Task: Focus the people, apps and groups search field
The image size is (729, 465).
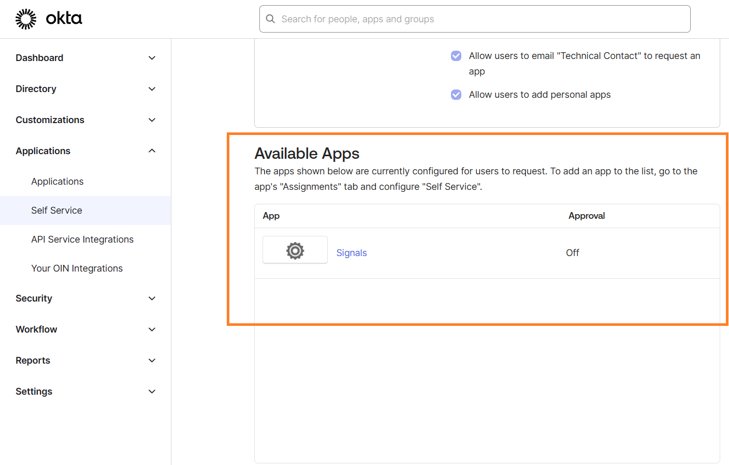Action: coord(475,19)
